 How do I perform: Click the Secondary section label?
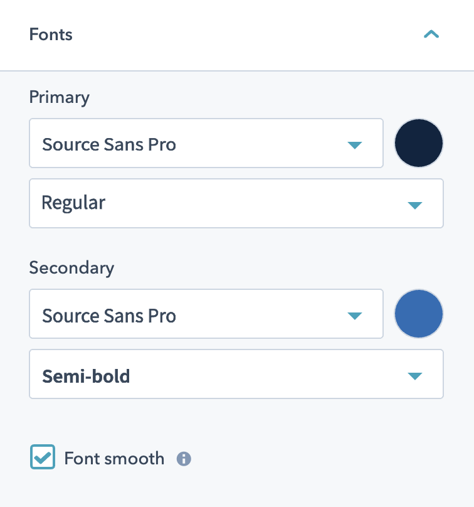[x=71, y=268]
